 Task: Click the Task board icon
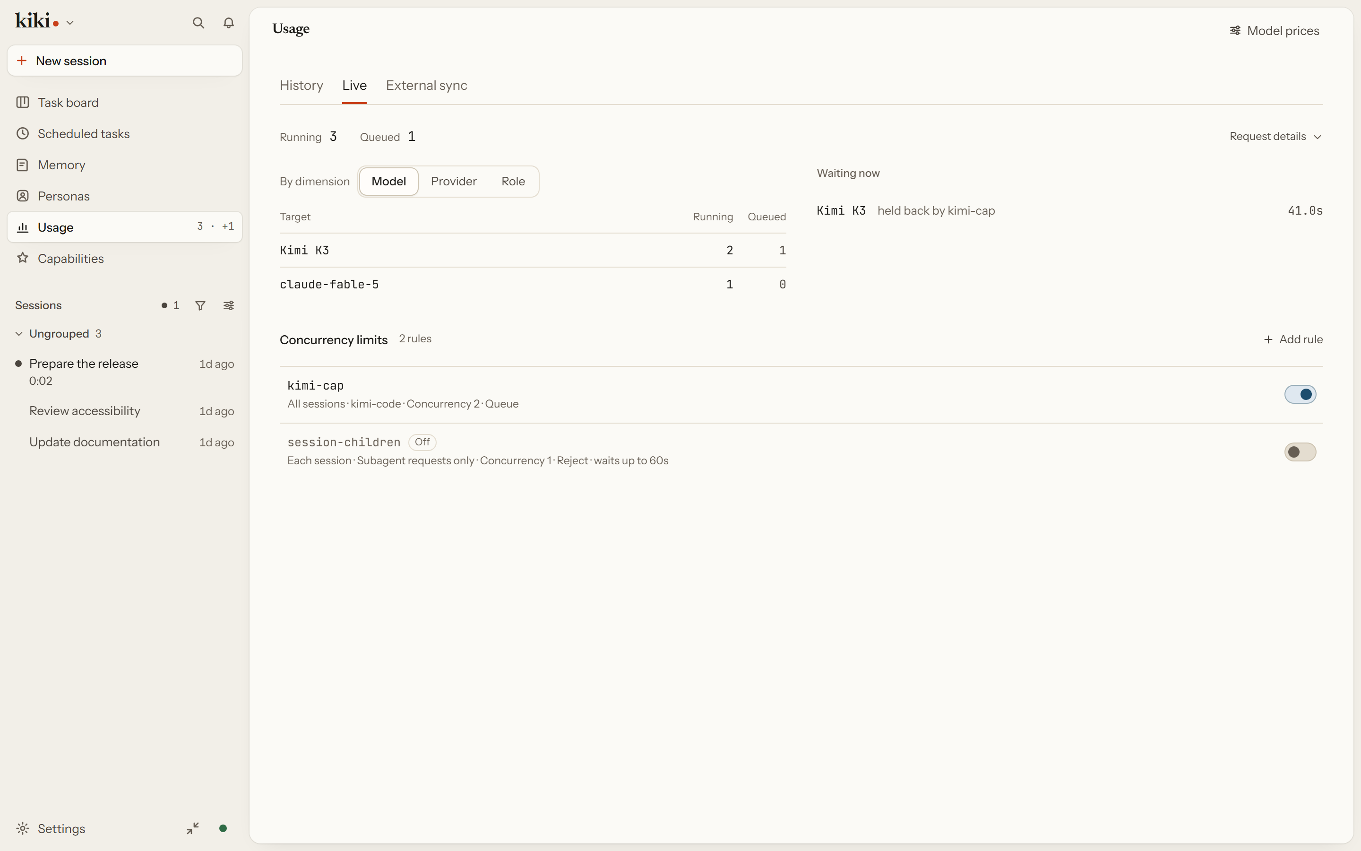(x=23, y=103)
